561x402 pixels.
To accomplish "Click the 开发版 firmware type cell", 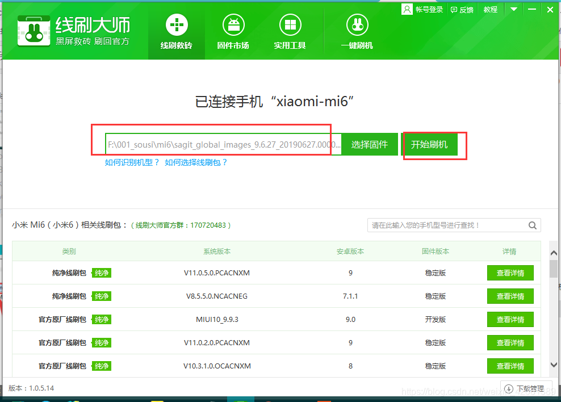I will coord(436,319).
